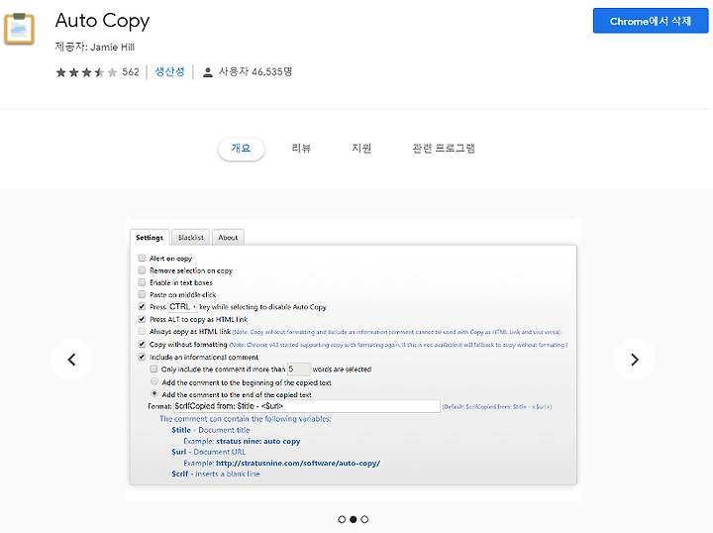713x533 pixels.
Task: Uncheck 'Include an informational comment' checkbox
Action: coord(142,357)
